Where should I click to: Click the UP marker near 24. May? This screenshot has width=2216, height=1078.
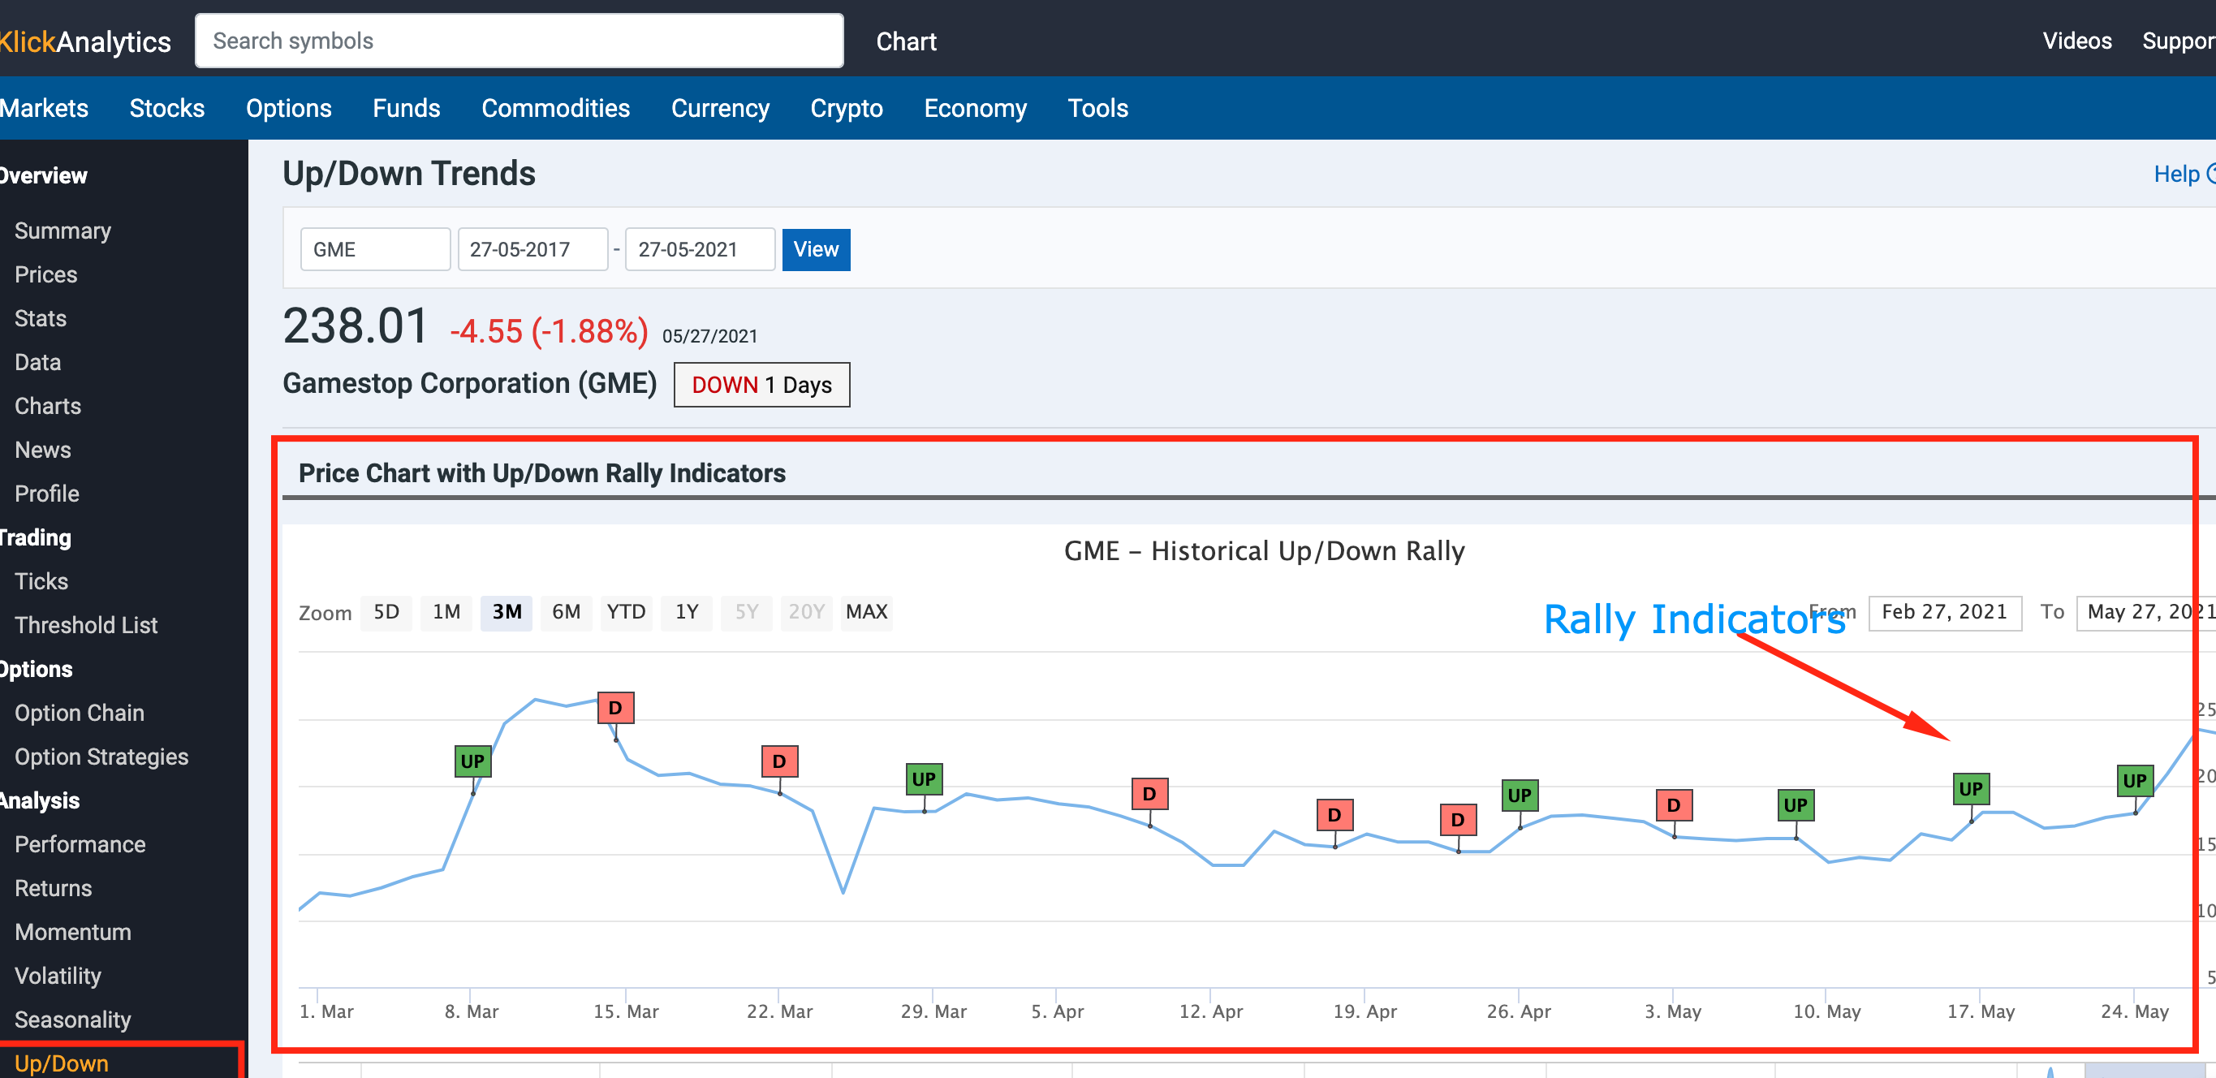[x=2135, y=781]
